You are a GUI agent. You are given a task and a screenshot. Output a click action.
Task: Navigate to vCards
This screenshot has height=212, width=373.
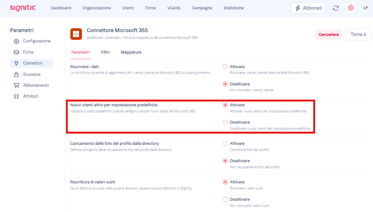174,8
